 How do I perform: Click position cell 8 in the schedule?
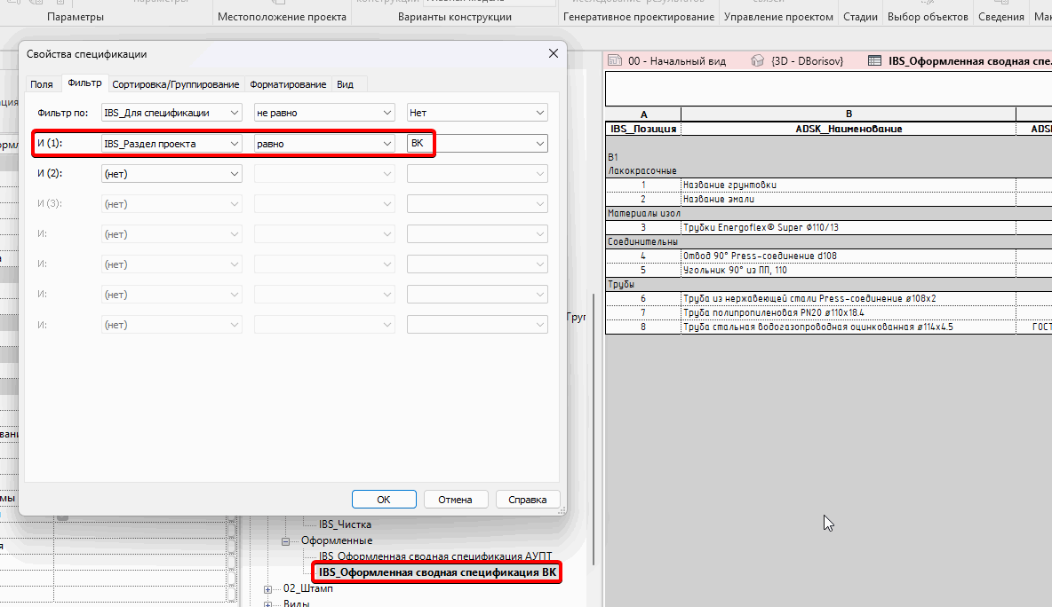[x=643, y=327]
